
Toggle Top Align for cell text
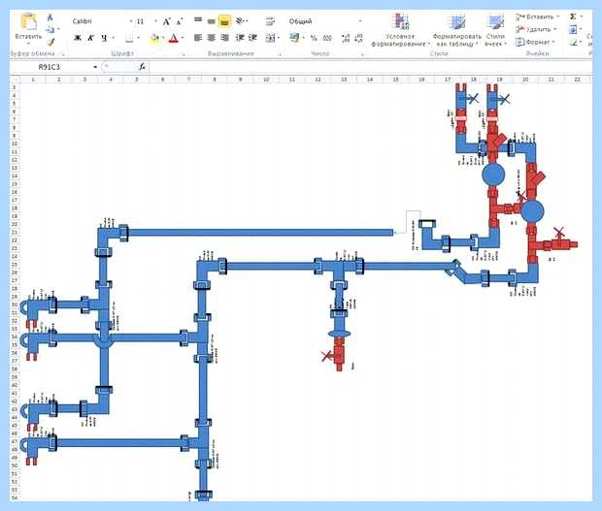point(198,20)
